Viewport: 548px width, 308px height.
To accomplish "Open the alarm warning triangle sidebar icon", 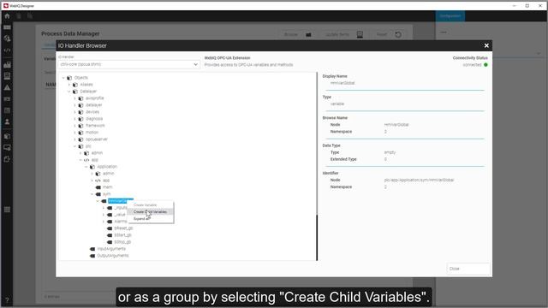I will click(x=7, y=87).
